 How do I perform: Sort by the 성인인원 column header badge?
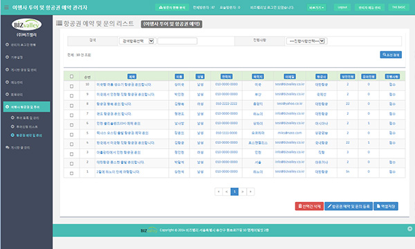[347, 77]
